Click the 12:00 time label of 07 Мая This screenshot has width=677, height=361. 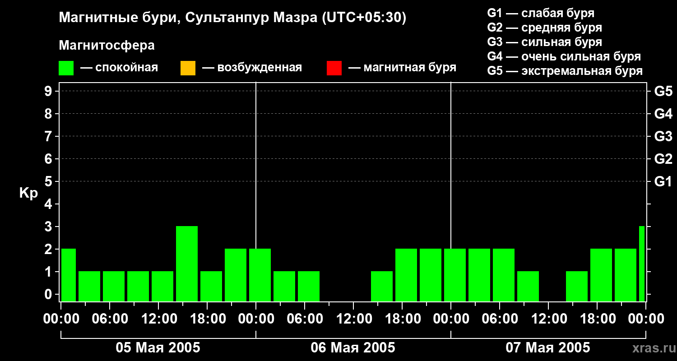pos(548,319)
